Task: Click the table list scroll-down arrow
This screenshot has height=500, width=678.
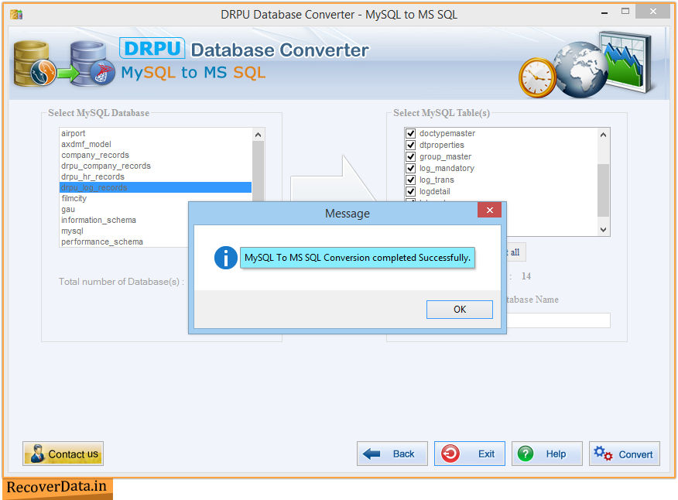Action: pyautogui.click(x=603, y=230)
